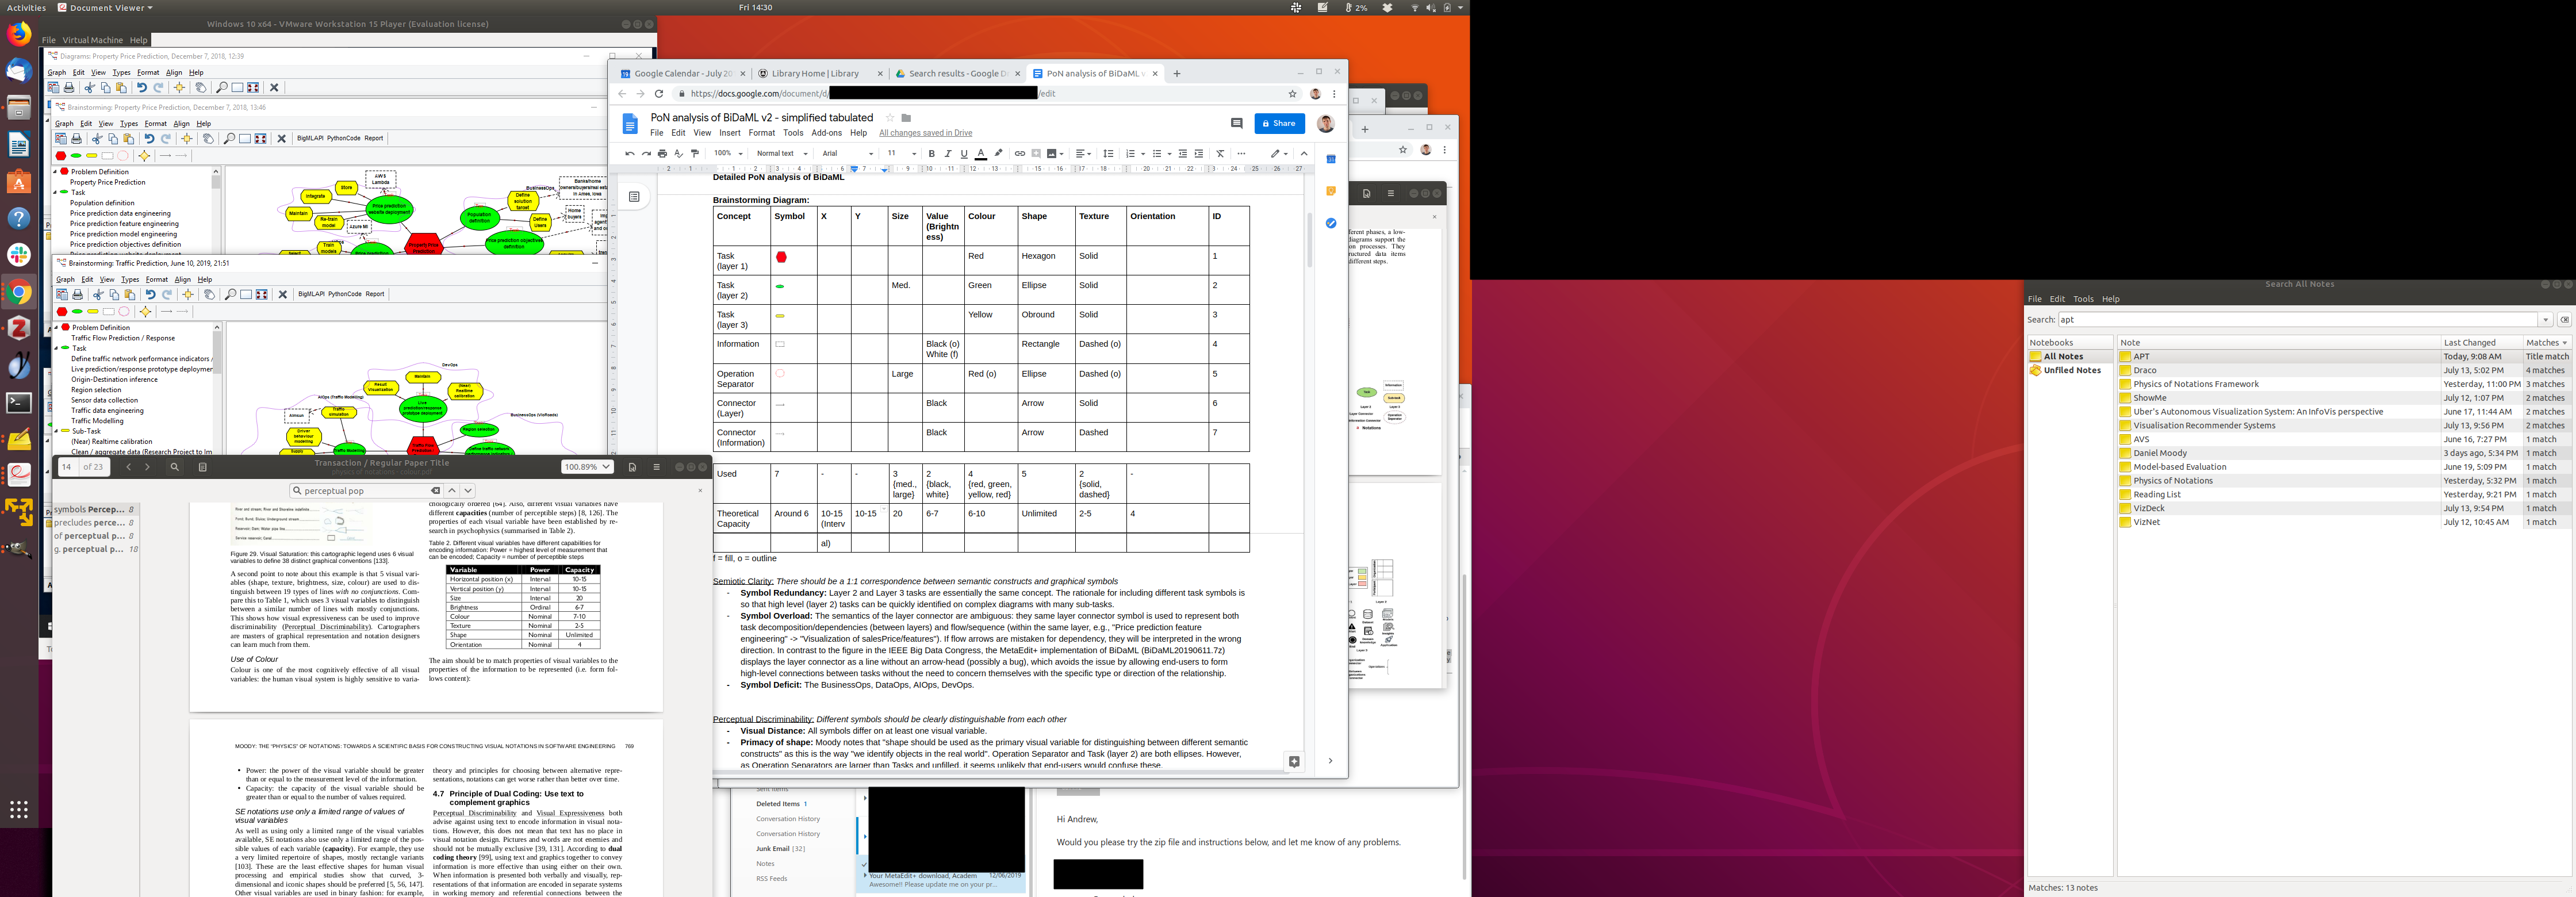Click the PythonCode button in Property Price window
Viewport: 2576px width, 897px height.
point(344,138)
